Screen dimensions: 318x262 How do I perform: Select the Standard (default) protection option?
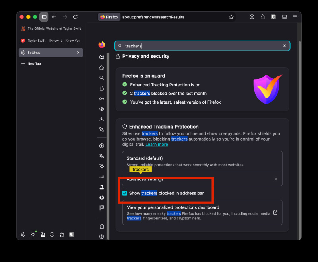point(202,162)
